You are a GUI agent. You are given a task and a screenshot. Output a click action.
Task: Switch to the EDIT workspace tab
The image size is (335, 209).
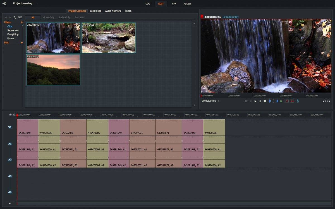click(x=161, y=4)
